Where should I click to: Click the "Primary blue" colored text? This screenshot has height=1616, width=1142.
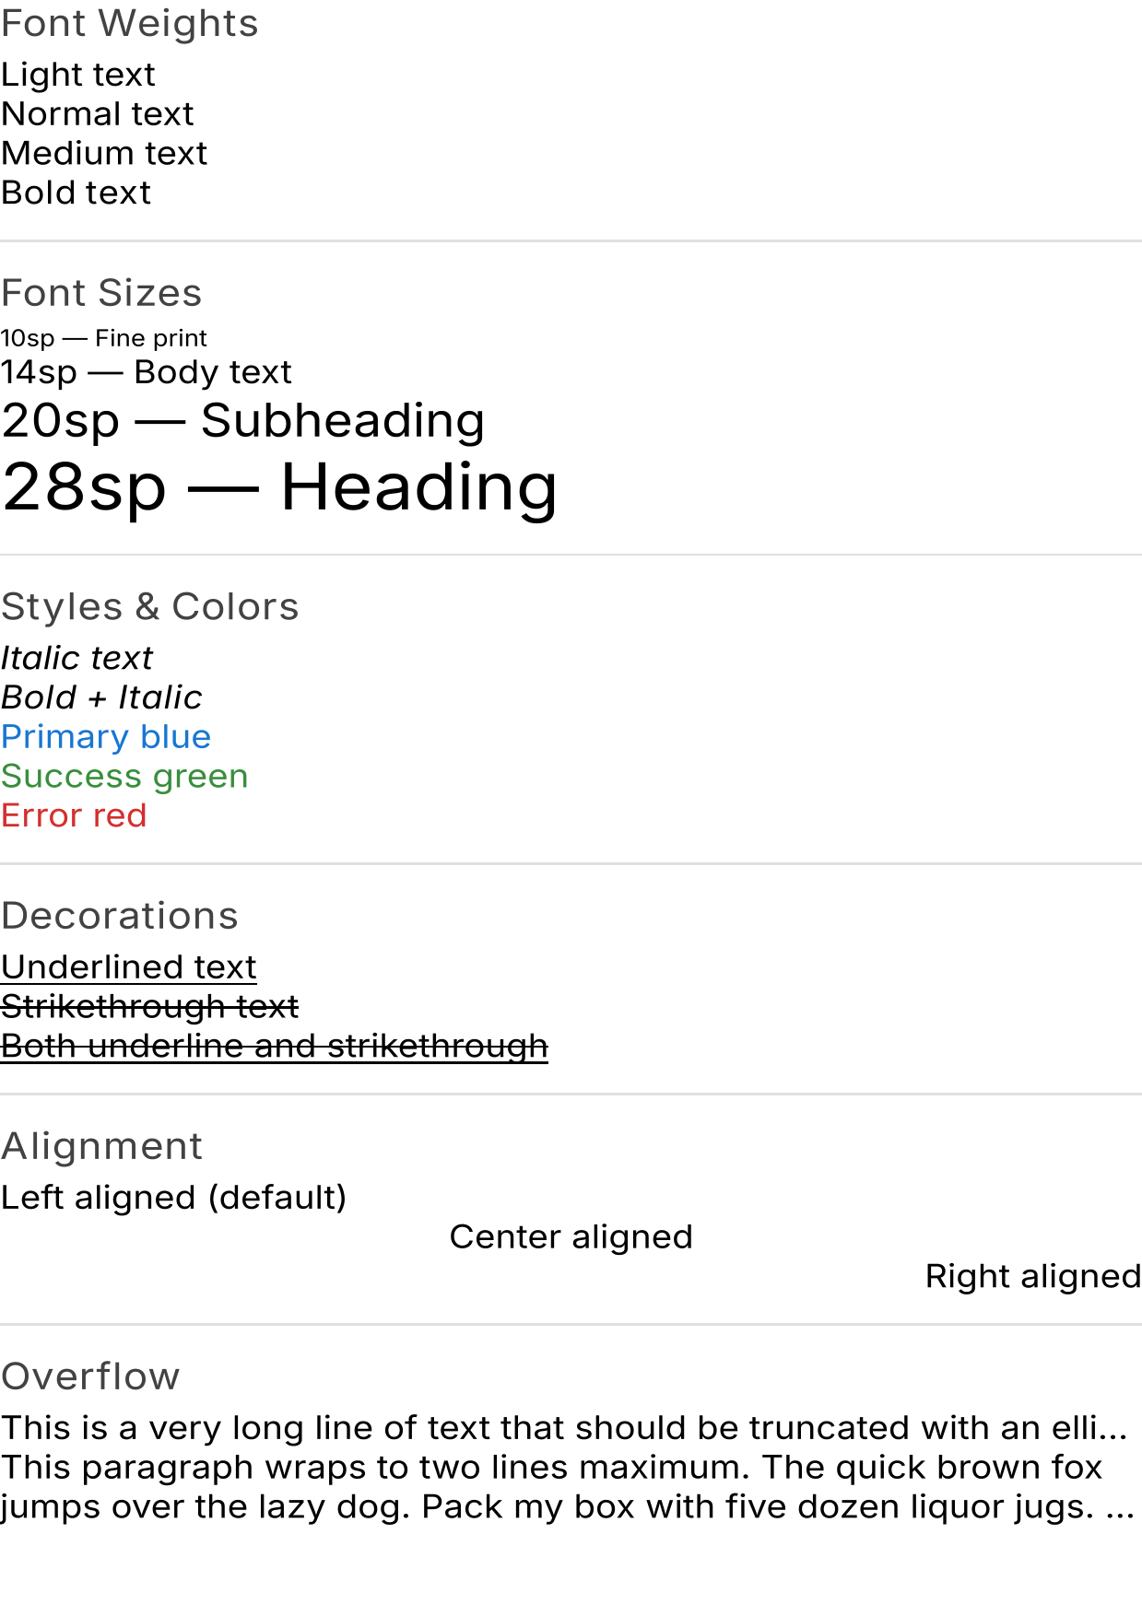[x=106, y=737]
